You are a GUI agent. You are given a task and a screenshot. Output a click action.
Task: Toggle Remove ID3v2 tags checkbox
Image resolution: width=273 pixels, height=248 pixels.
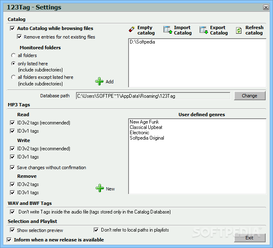pyautogui.click(x=12, y=184)
